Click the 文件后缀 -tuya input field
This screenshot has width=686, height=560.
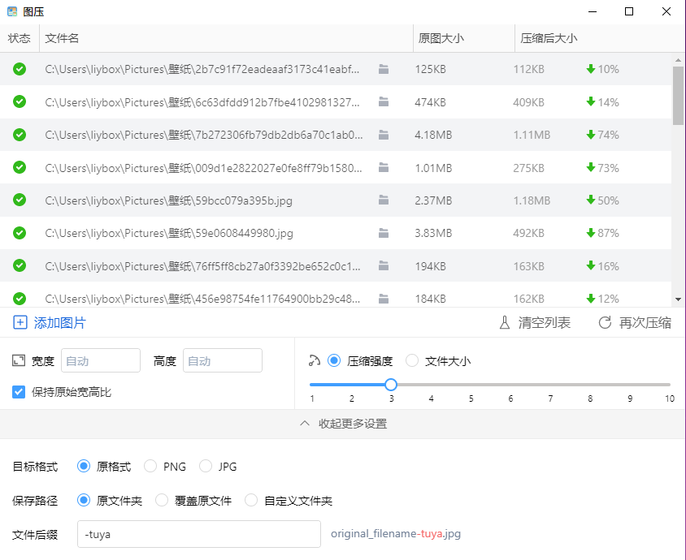[199, 534]
